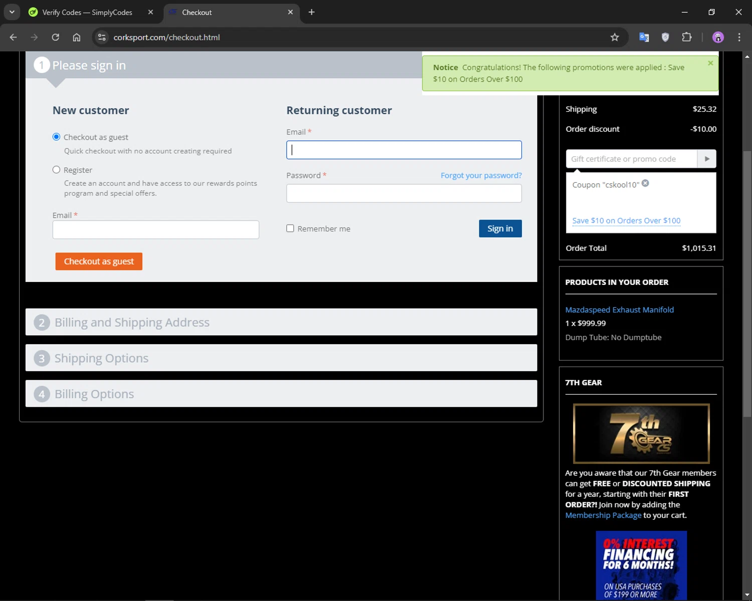Screen dimensions: 752x601
Task: Click the Sign in button
Action: (x=500, y=228)
